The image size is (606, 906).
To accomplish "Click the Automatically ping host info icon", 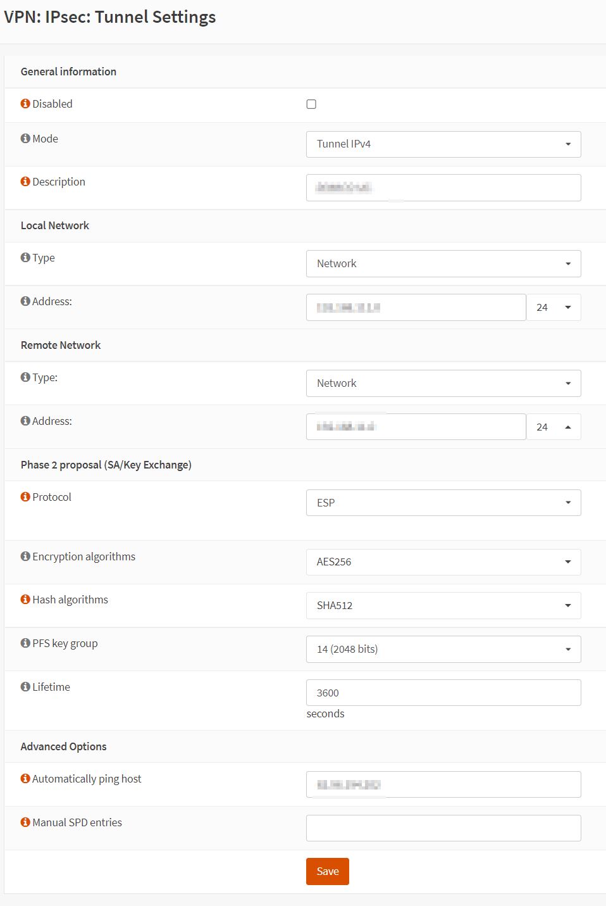I will point(25,779).
